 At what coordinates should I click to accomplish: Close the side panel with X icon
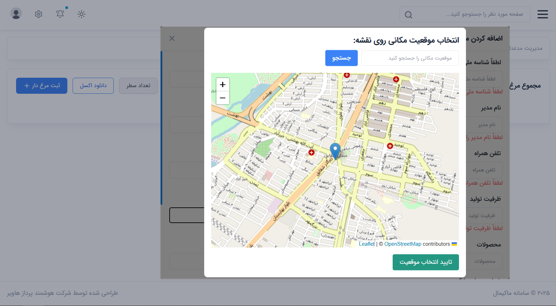tap(172, 38)
